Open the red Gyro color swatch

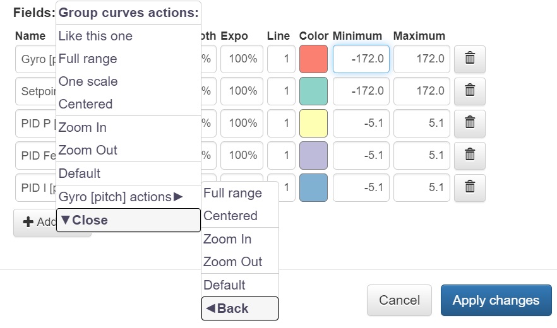pyautogui.click(x=313, y=59)
